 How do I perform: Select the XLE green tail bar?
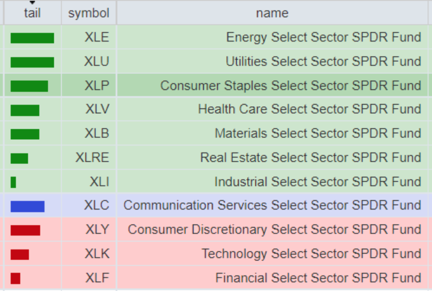coord(32,38)
